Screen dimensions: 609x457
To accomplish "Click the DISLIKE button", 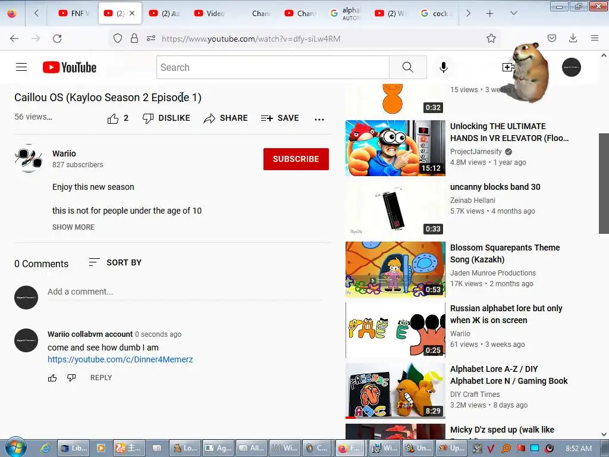I will 167,118.
